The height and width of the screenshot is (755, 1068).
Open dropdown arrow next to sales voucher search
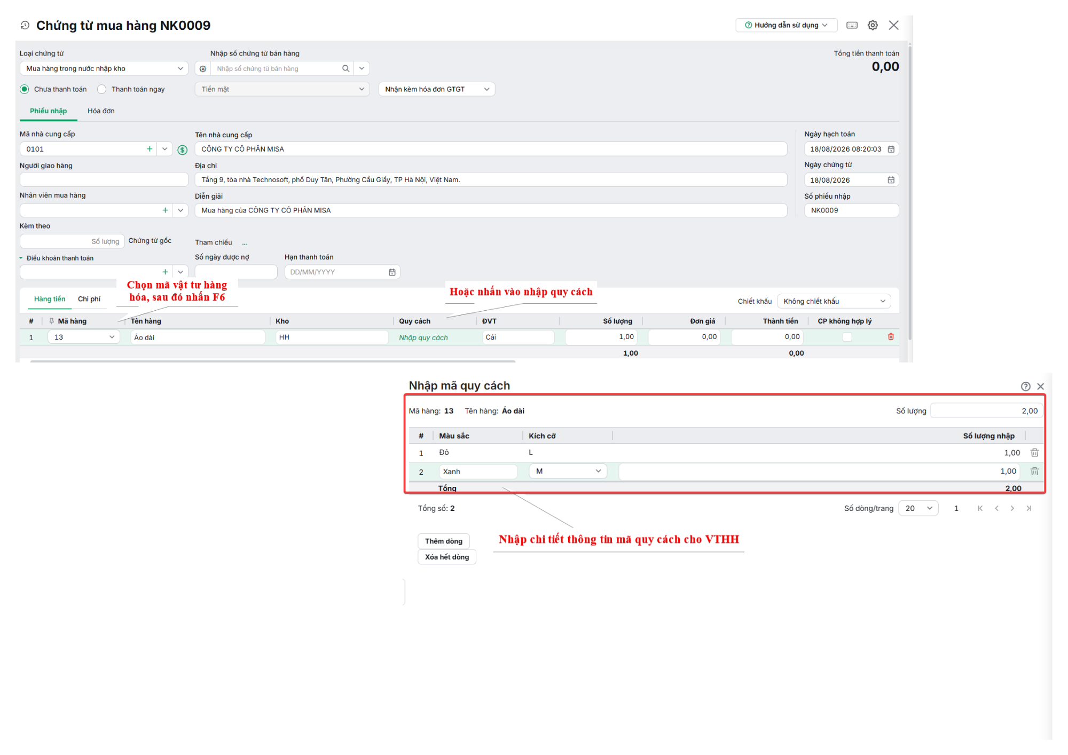point(362,68)
